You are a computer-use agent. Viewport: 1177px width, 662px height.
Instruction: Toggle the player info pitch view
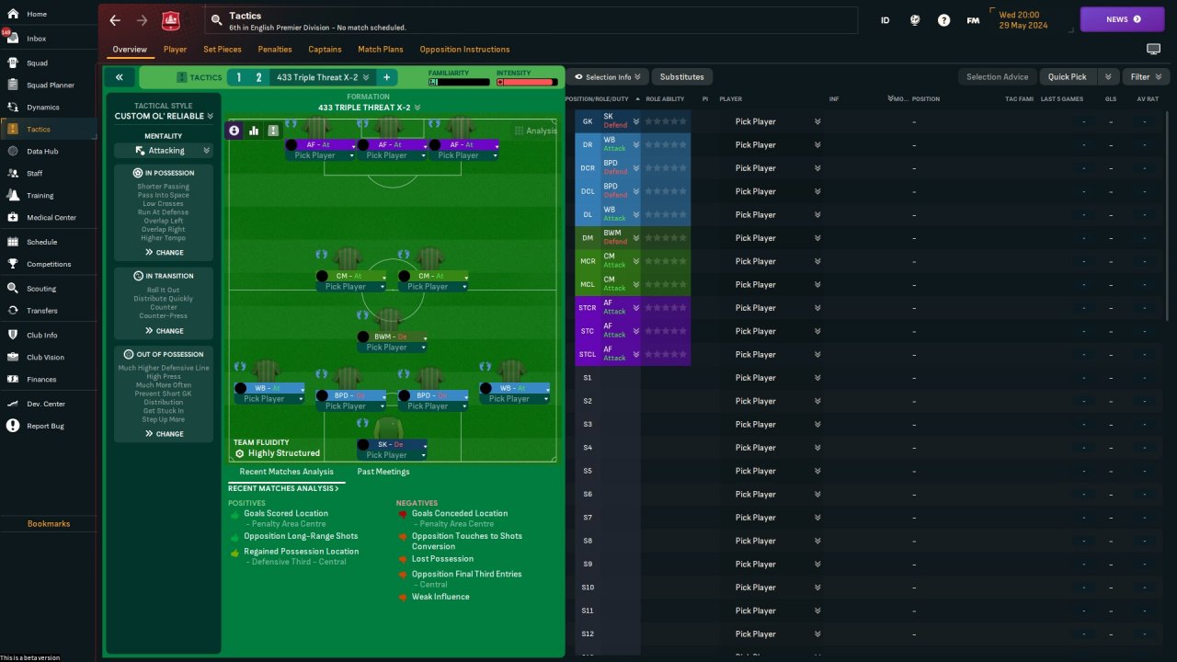[x=234, y=131]
